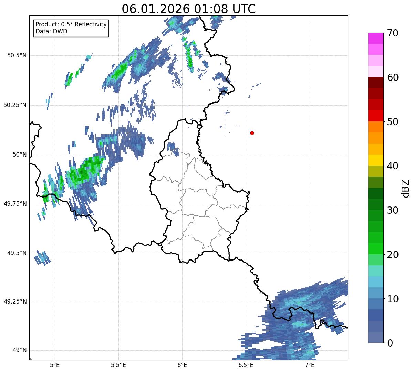This screenshot has height=372, width=414.
Task: Click the 5.5°E longitude label
Action: click(118, 365)
